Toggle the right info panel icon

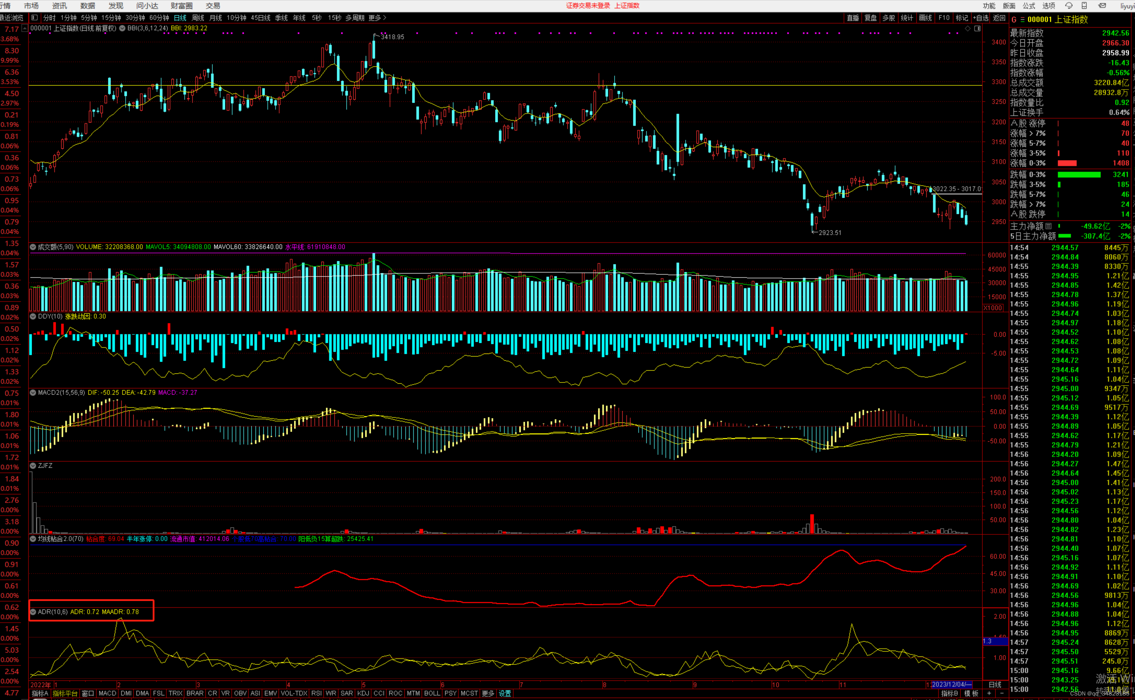[977, 29]
